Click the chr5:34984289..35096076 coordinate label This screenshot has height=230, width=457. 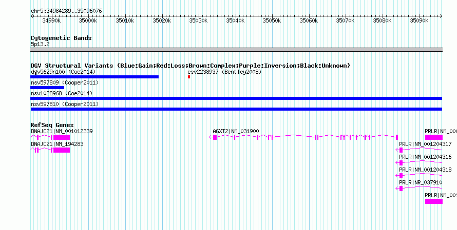[x=66, y=11]
